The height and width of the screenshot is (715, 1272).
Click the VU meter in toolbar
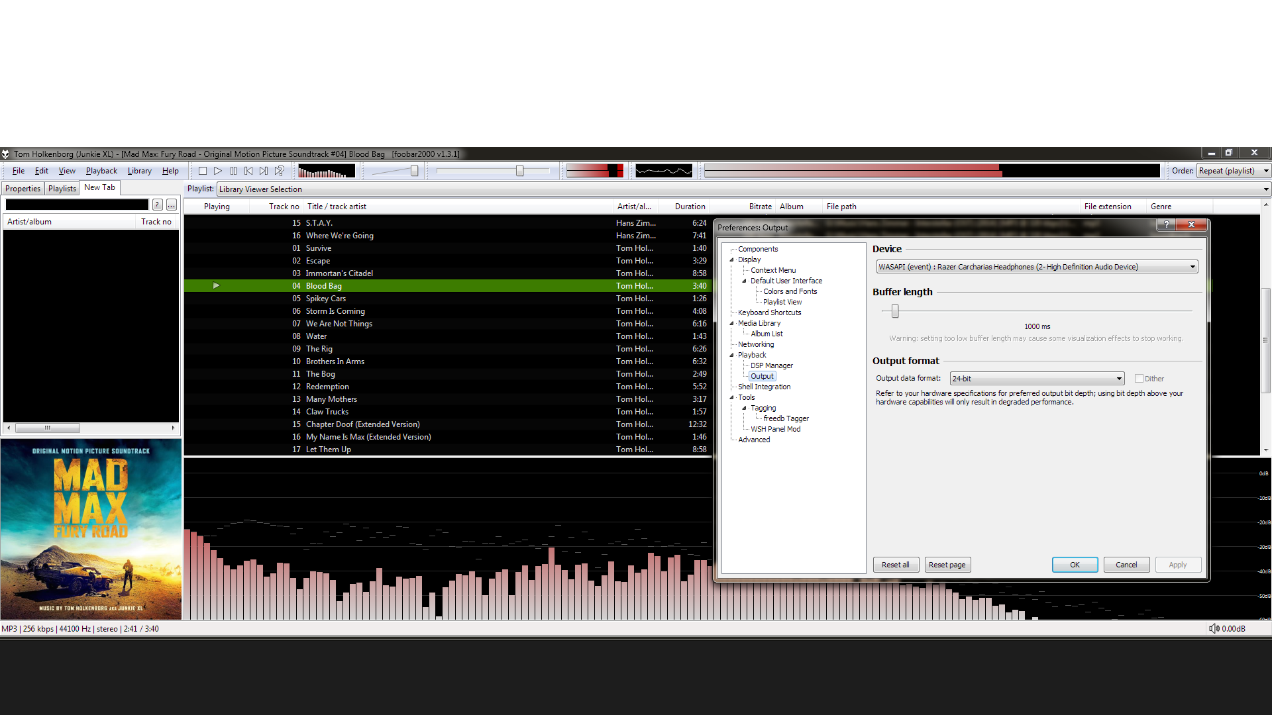595,171
